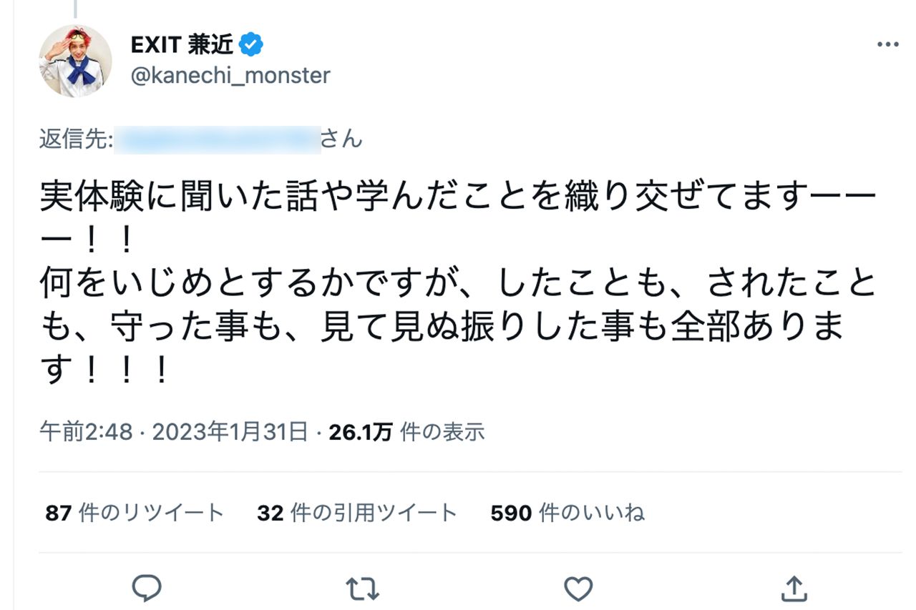916x610 pixels.
Task: Open the @kanechi_monster profile link
Action: (229, 75)
